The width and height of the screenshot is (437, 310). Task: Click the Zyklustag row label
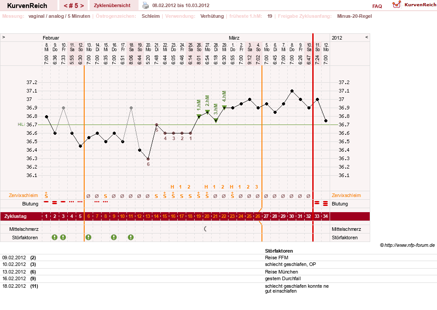15,216
